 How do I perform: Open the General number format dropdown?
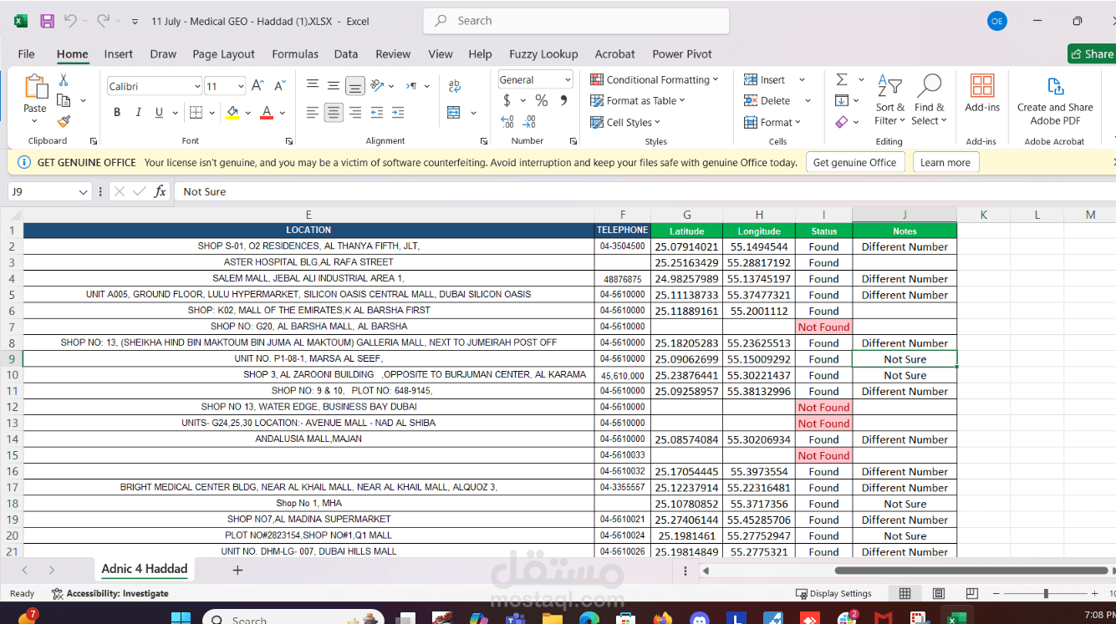coord(568,80)
